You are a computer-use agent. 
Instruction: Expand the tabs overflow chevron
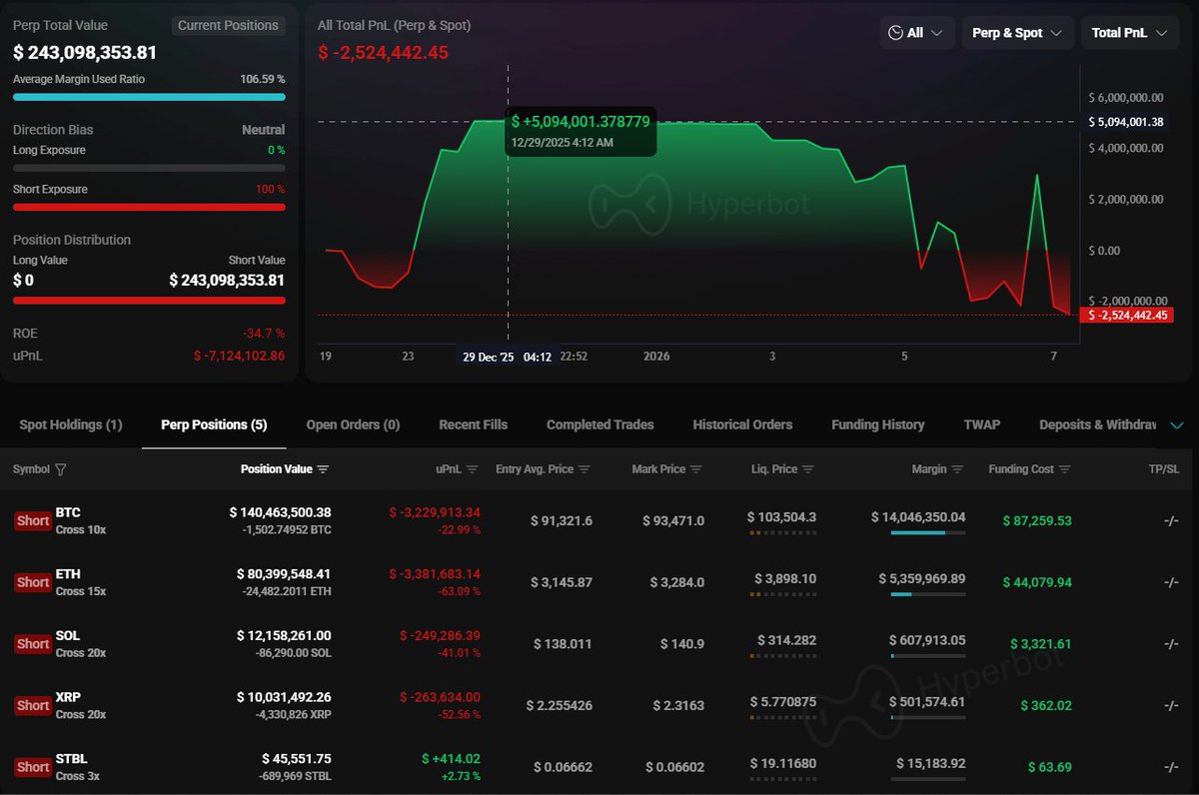[x=1177, y=425]
